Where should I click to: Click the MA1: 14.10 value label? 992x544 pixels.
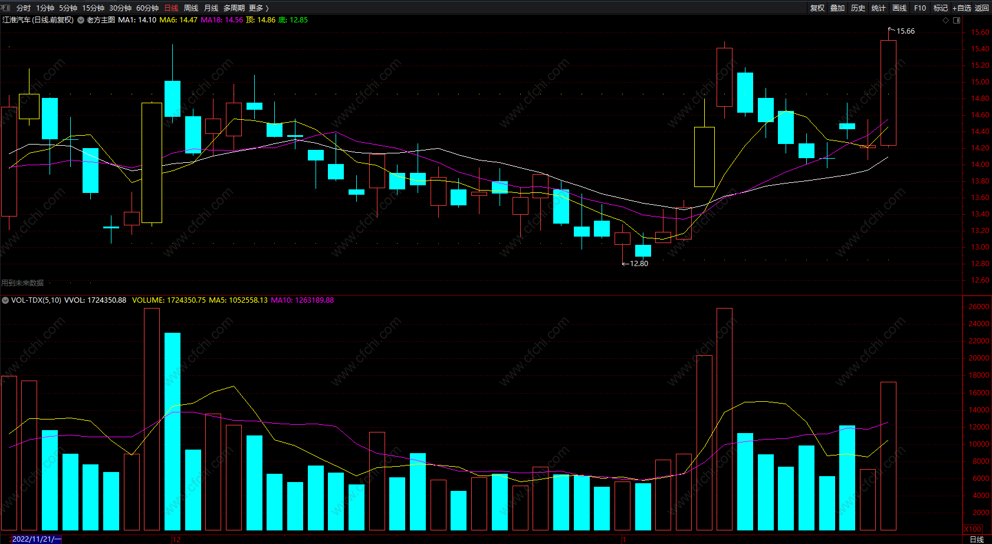click(x=137, y=20)
